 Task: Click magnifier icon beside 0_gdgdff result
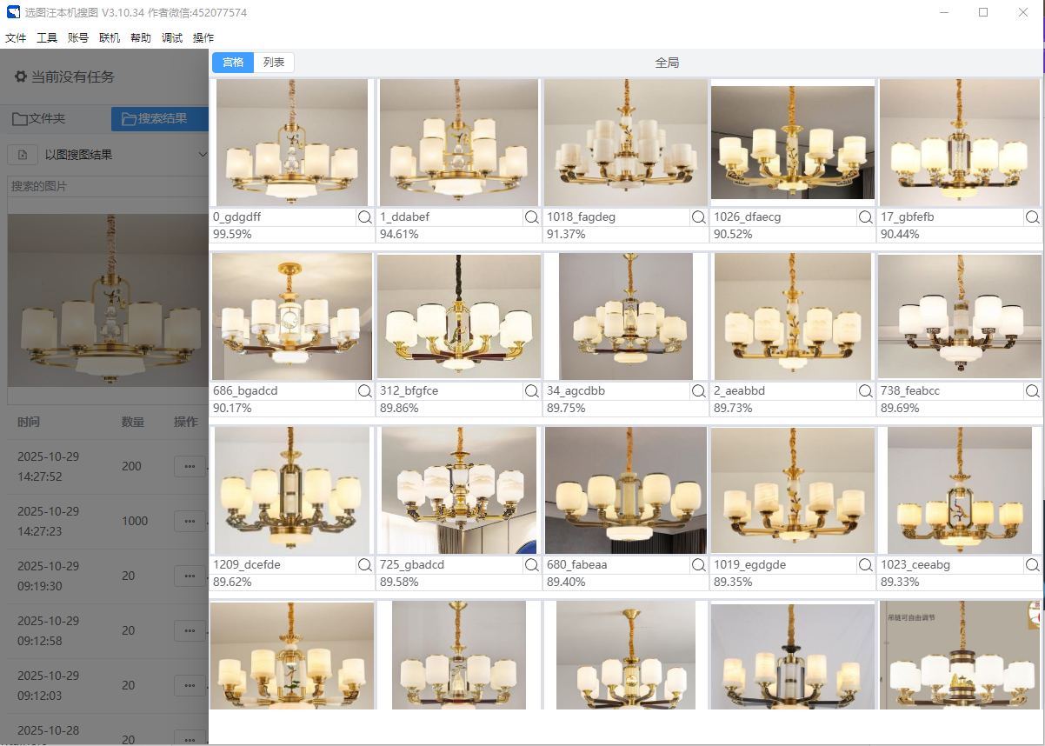[365, 217]
